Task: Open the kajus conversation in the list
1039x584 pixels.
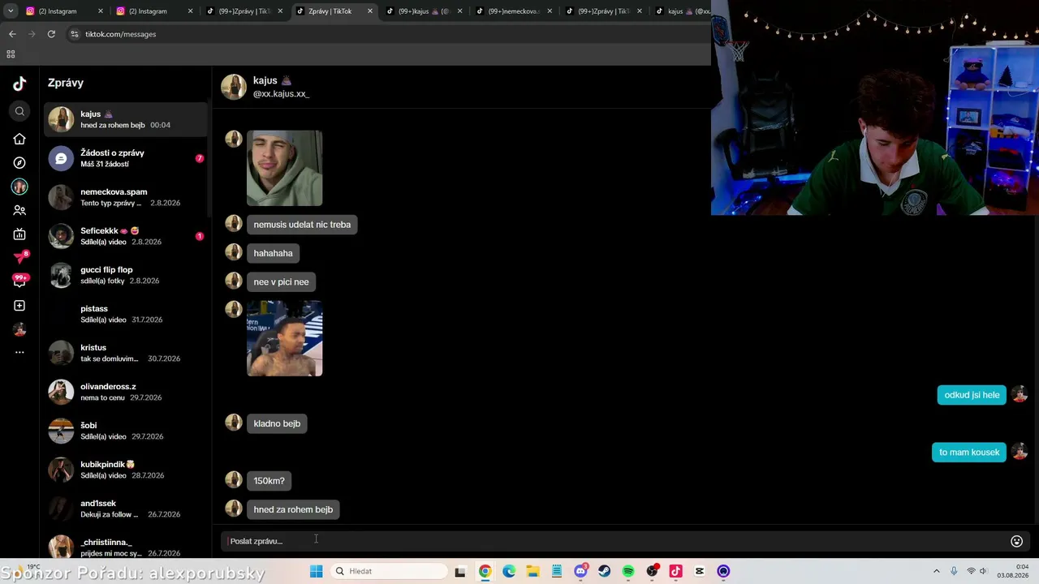Action: (x=125, y=119)
